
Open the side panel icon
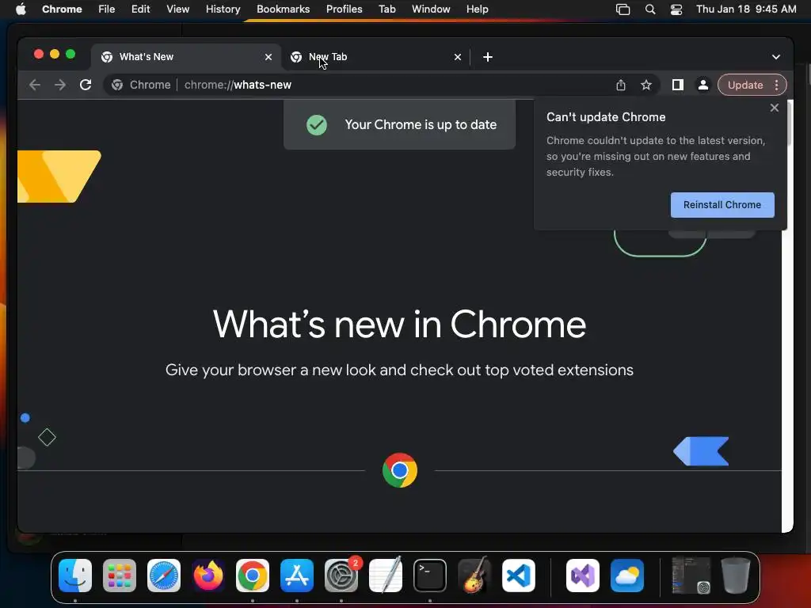click(x=678, y=85)
